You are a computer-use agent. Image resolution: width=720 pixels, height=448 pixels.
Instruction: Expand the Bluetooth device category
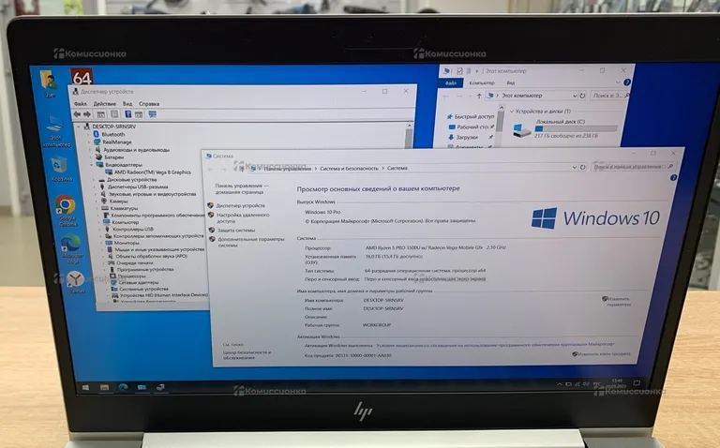[x=89, y=134]
